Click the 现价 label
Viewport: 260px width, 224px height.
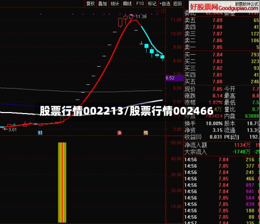point(190,89)
